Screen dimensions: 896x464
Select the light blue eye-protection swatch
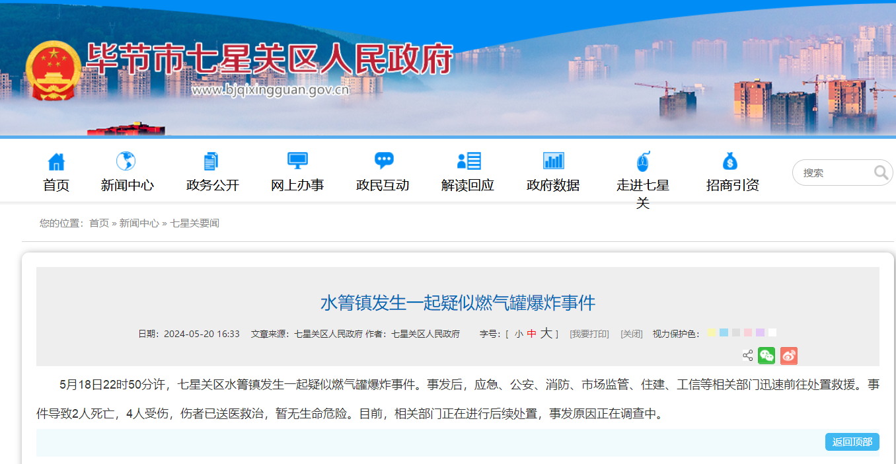click(x=724, y=332)
